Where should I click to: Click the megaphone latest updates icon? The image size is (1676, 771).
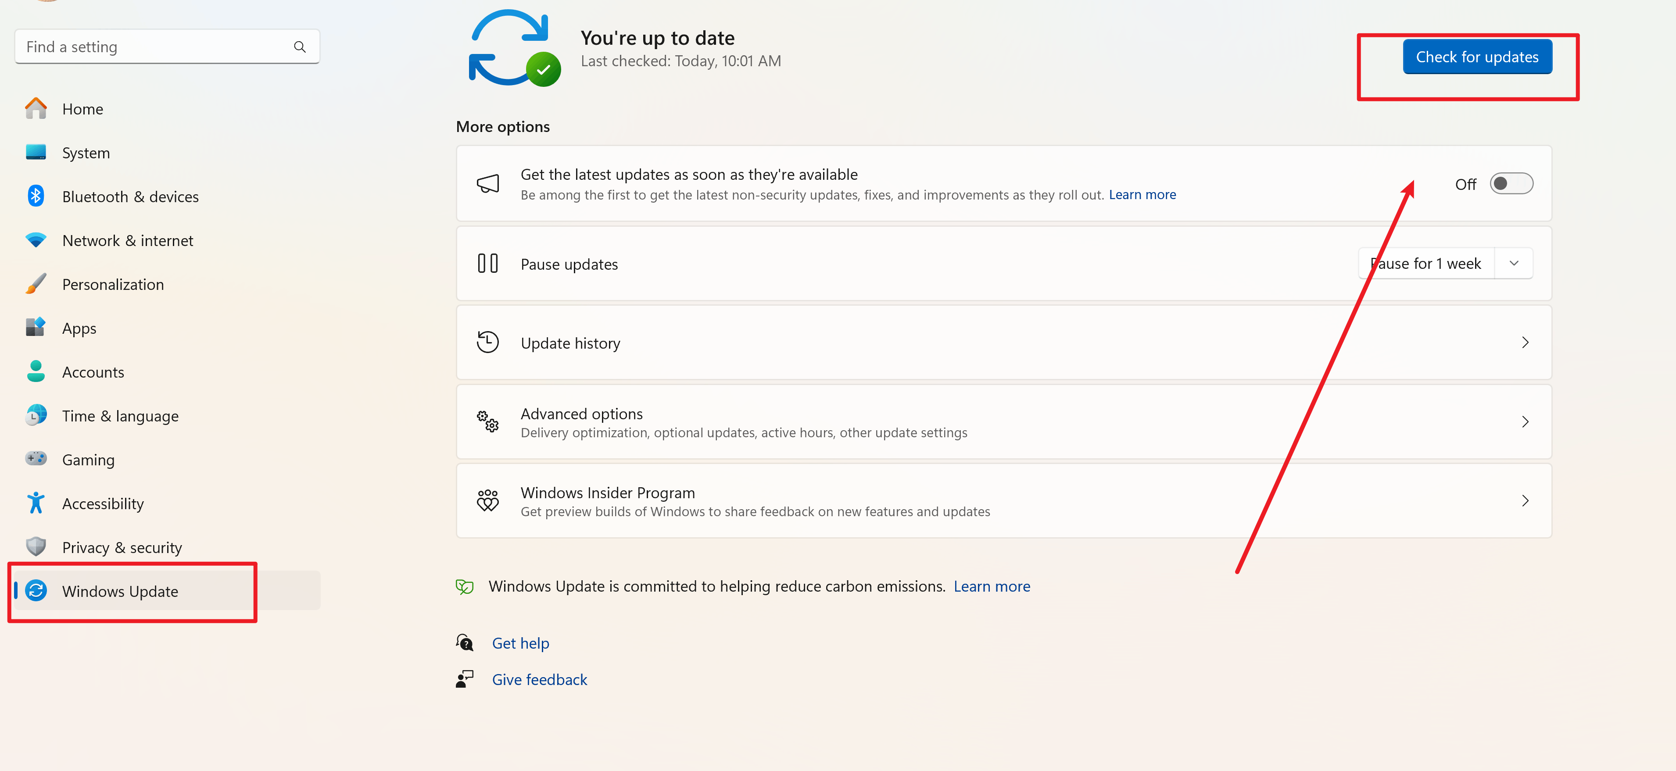(x=487, y=183)
